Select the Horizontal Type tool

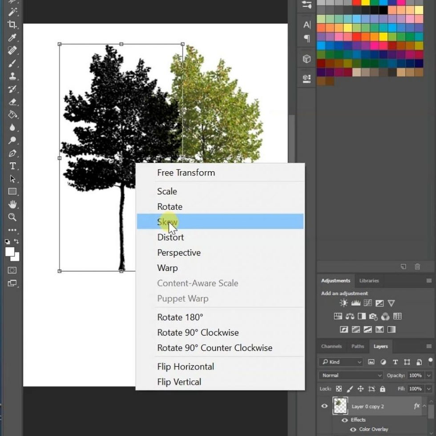pyautogui.click(x=12, y=166)
